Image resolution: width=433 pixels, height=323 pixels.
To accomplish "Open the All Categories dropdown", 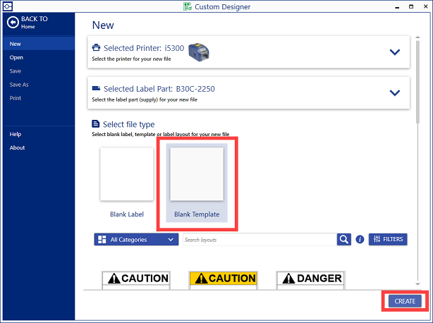I will tap(136, 240).
